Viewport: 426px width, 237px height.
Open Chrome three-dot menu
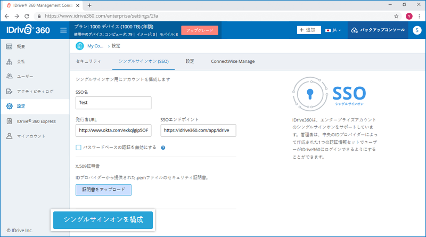pos(419,16)
